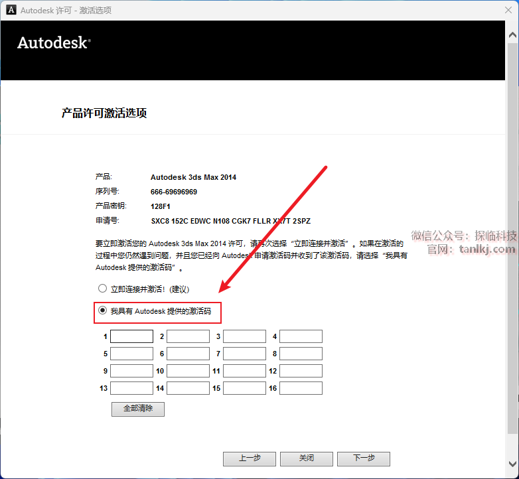This screenshot has height=479, width=519.
Task: Click activation code field 10
Action: click(x=188, y=371)
